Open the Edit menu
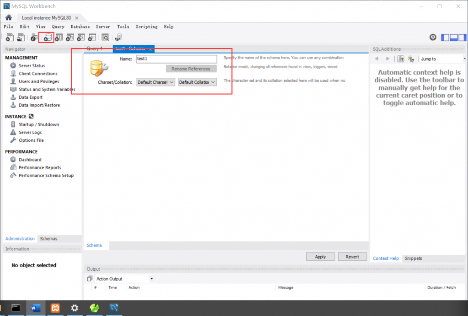The width and height of the screenshot is (468, 316). (x=25, y=27)
